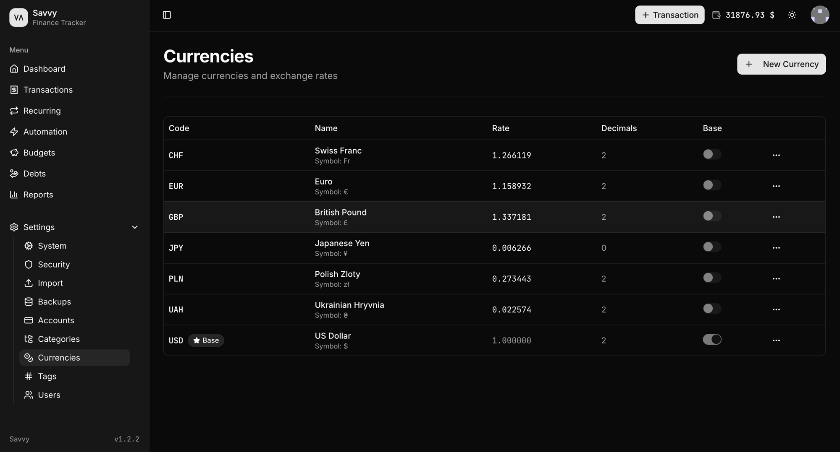Click the Currencies coins icon

[x=29, y=358]
